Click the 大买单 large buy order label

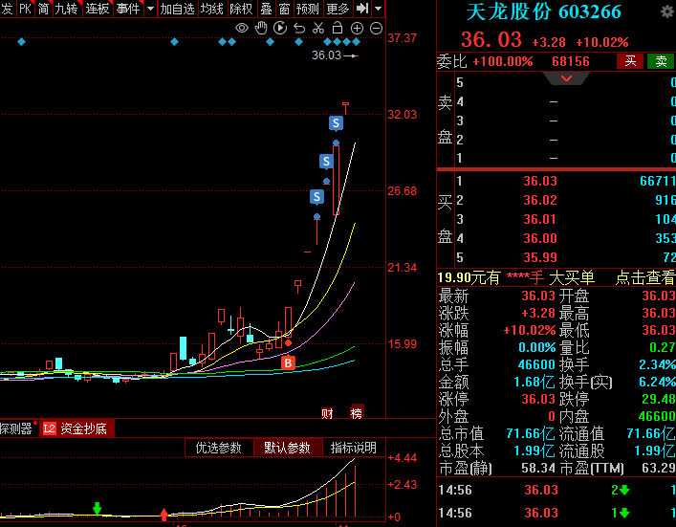pyautogui.click(x=572, y=277)
